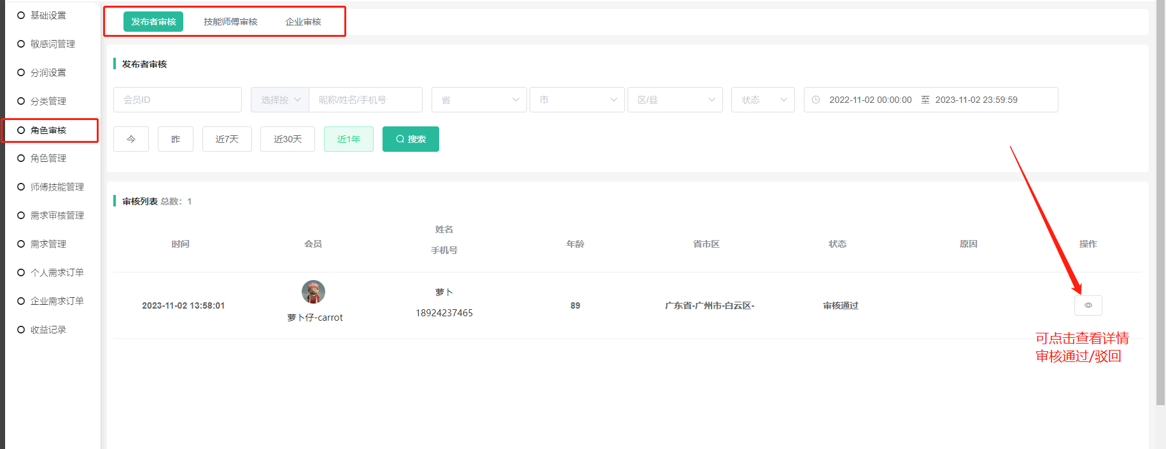
Task: Click the circle icon beside 收益记录
Action: [x=21, y=330]
